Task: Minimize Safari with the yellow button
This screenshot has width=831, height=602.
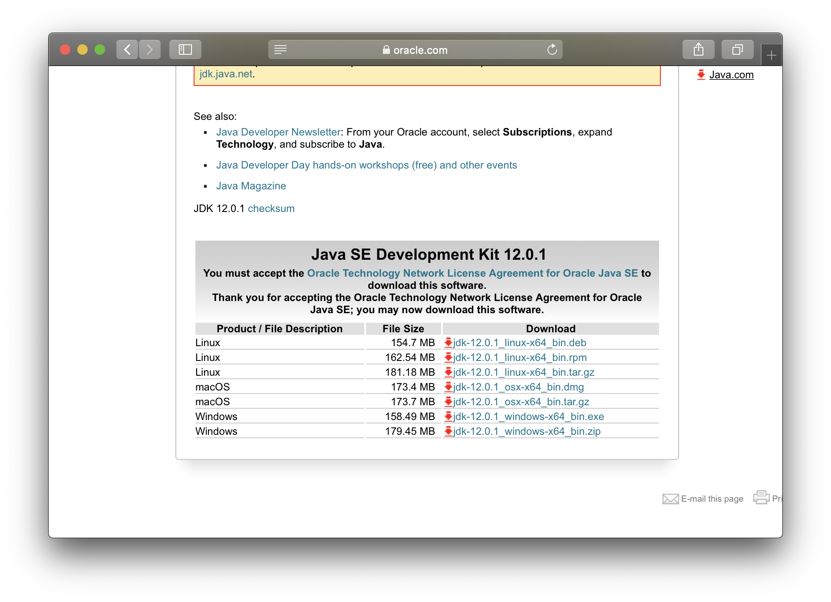Action: (x=82, y=50)
